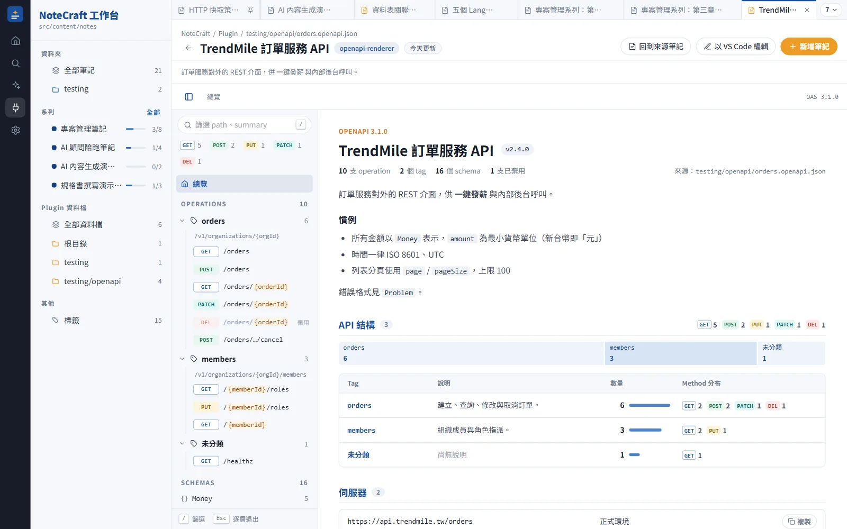The image size is (847, 529).
Task: Click 以 VS Code 編輯 button
Action: tap(736, 47)
